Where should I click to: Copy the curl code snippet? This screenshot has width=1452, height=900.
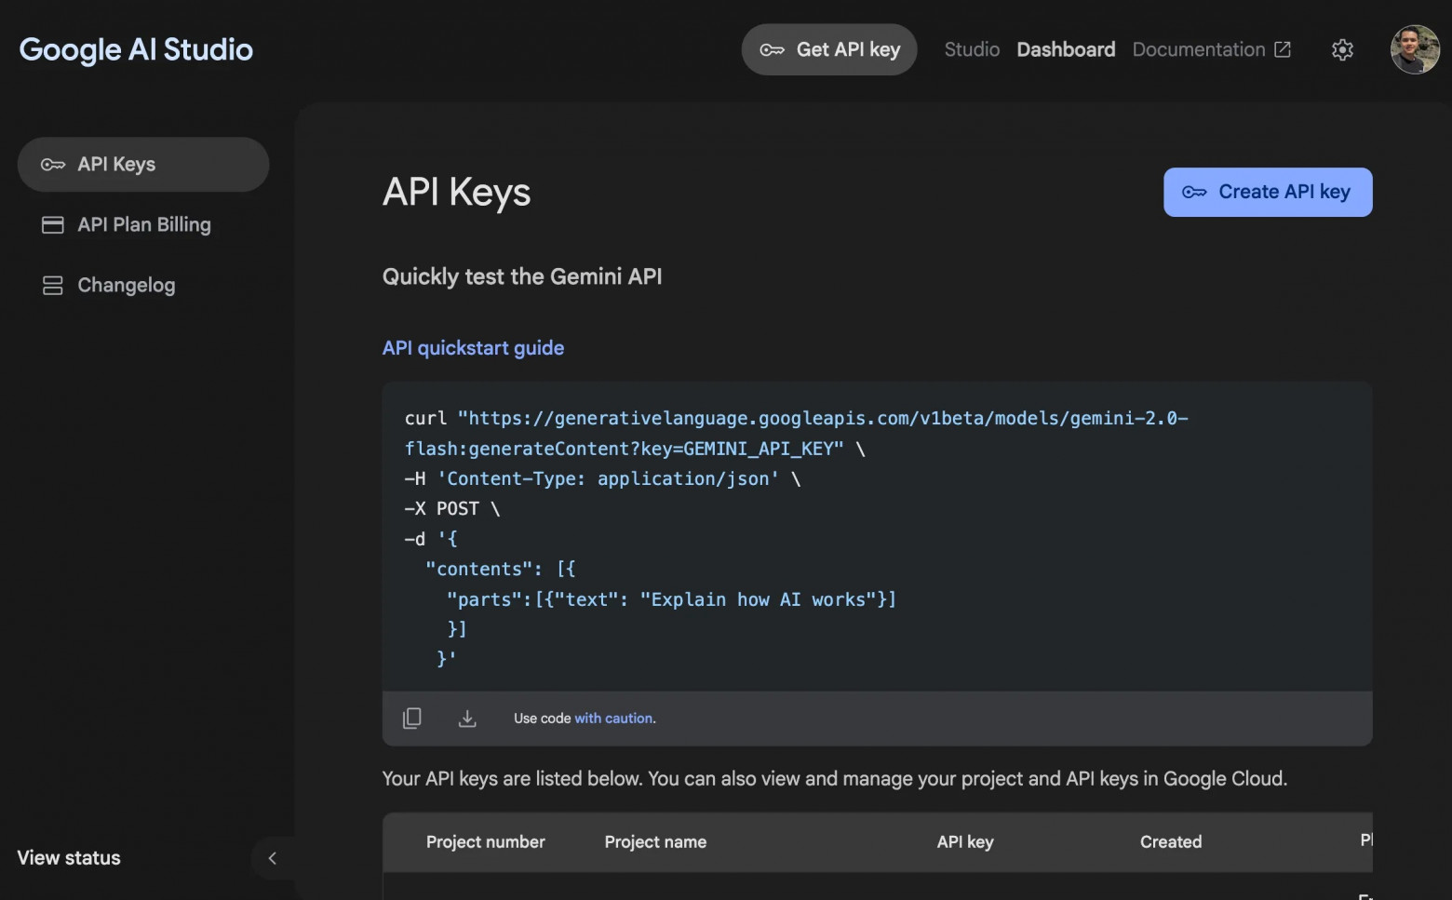pyautogui.click(x=412, y=718)
